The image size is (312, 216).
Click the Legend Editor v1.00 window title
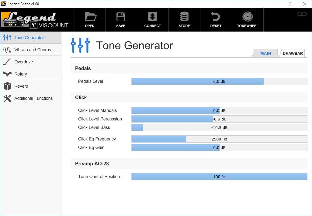(23, 4)
